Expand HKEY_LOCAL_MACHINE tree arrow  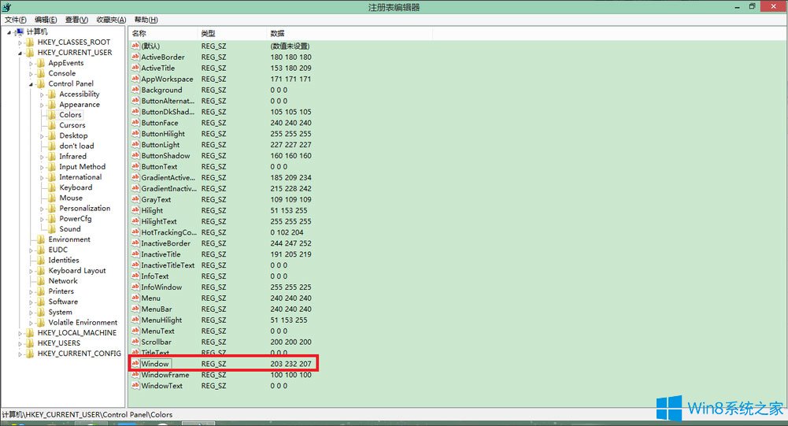point(20,333)
